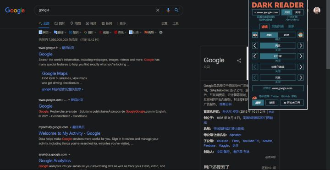Open the Google Analytics result title
Image resolution: width=330 pixels, height=170 pixels.
click(x=55, y=161)
